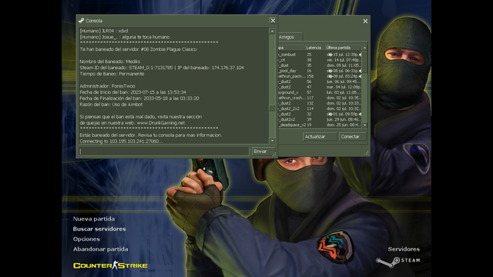Click the console scrollbar thumb
The width and height of the screenshot is (493, 277).
[x=272, y=108]
